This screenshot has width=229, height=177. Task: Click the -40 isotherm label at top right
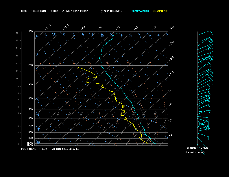click(x=171, y=28)
